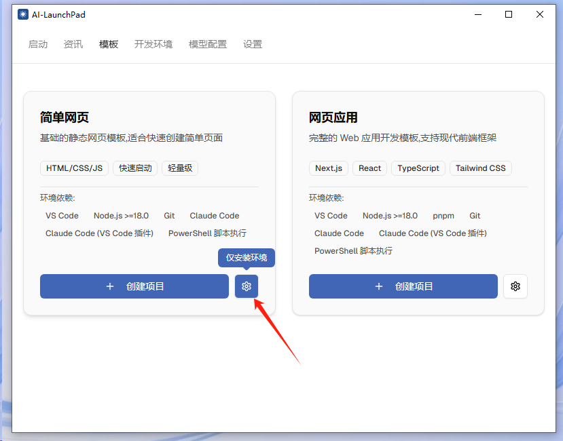Click the Next.js tag
The height and width of the screenshot is (441, 563).
click(329, 168)
